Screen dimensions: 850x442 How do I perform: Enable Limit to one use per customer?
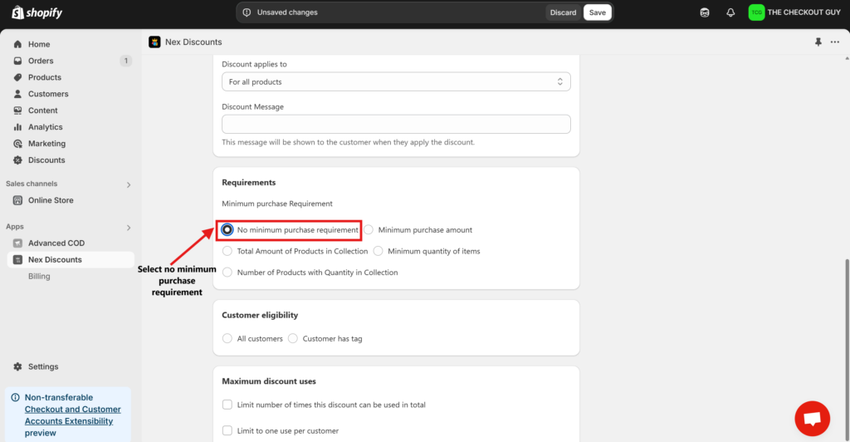coord(227,430)
